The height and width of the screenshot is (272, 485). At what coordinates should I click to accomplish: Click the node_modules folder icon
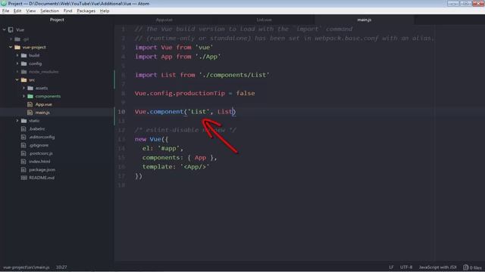(x=23, y=72)
